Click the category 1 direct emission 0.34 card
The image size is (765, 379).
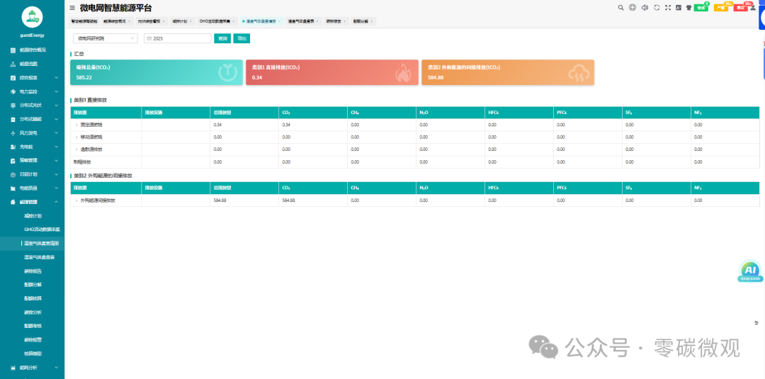tap(332, 73)
